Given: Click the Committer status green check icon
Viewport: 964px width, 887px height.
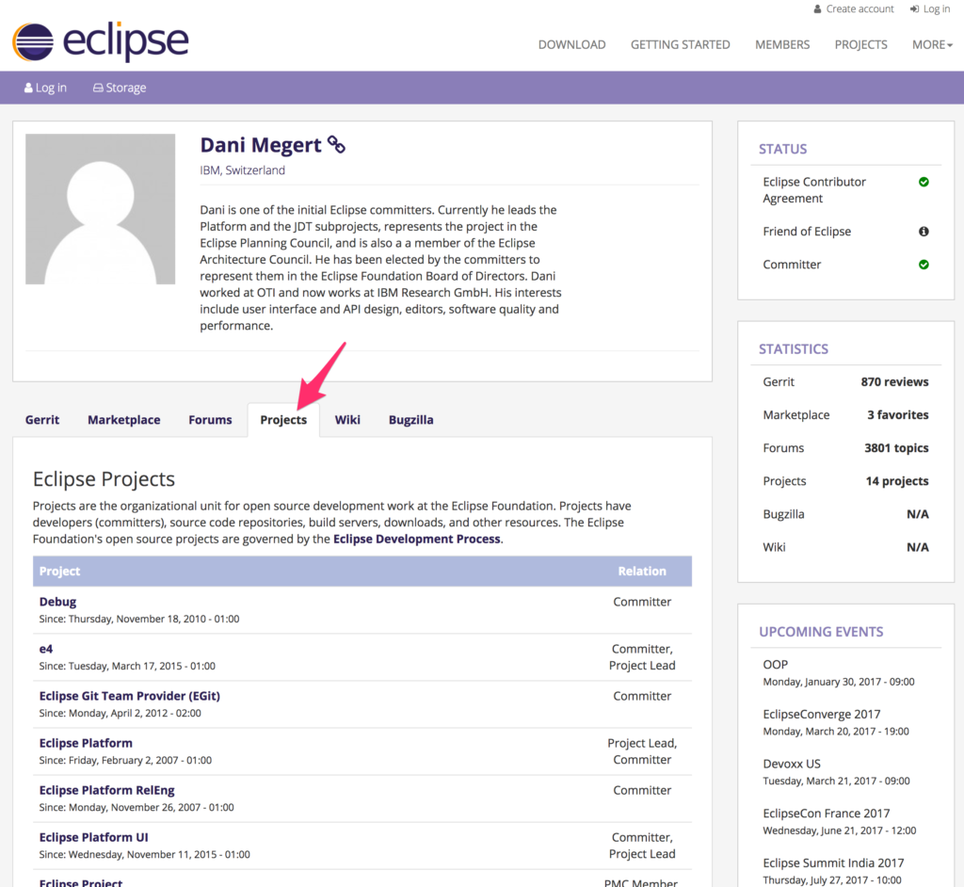Looking at the screenshot, I should [924, 265].
